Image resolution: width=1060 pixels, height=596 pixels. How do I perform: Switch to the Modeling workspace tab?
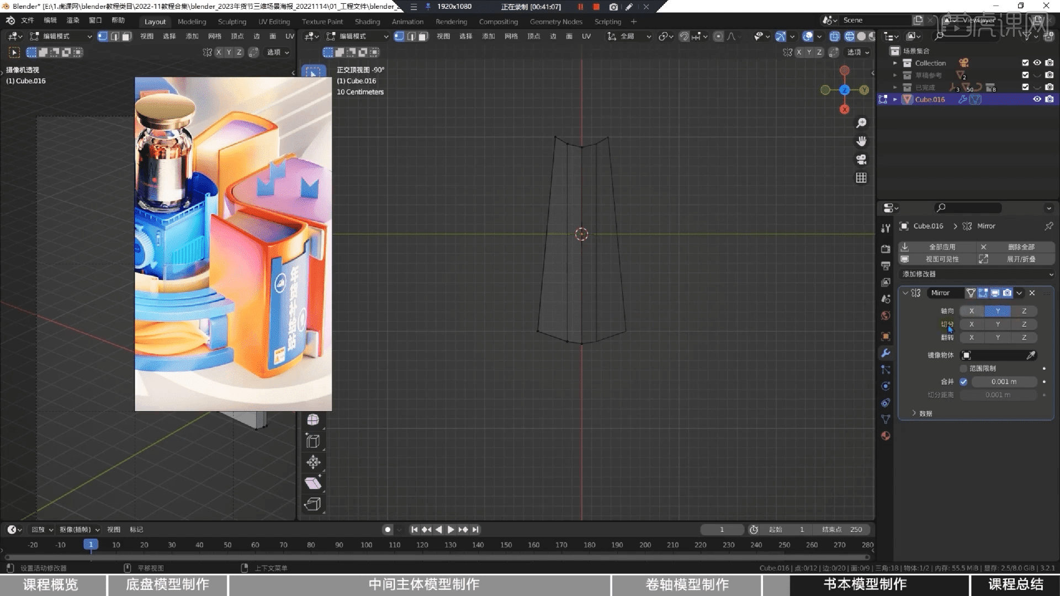(192, 22)
